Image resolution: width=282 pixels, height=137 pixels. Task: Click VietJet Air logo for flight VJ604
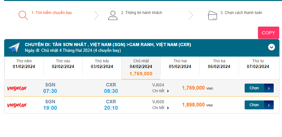tap(17, 88)
